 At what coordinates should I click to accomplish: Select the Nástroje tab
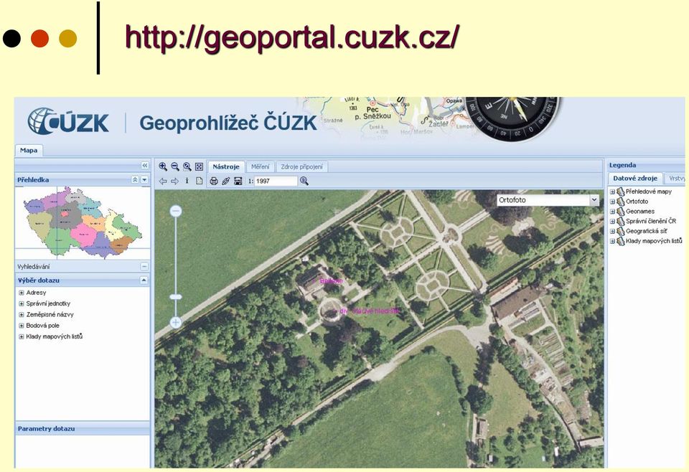click(x=226, y=167)
